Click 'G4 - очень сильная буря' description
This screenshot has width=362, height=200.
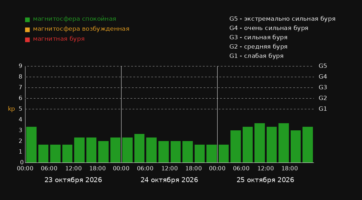tap(269, 28)
